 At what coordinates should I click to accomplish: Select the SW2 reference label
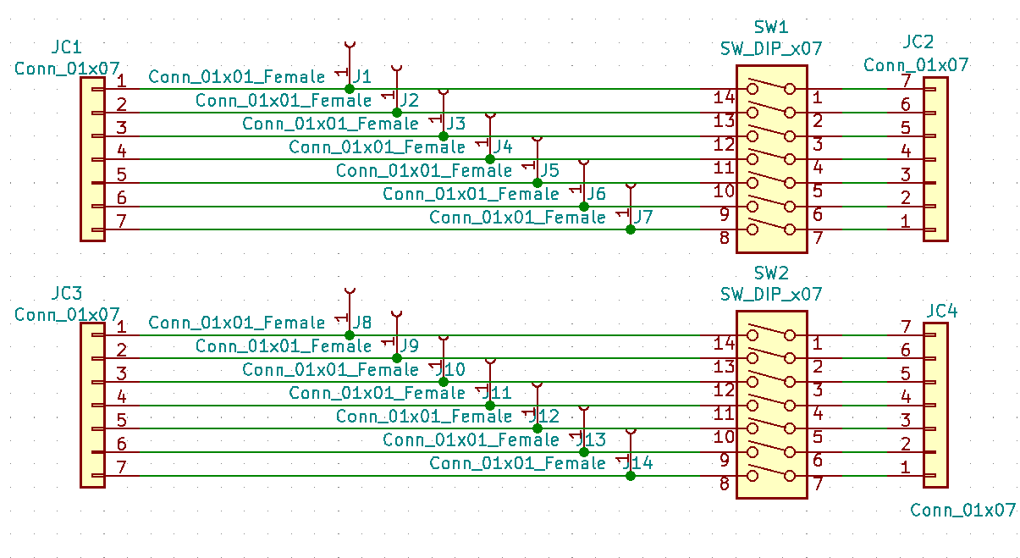[x=770, y=273]
